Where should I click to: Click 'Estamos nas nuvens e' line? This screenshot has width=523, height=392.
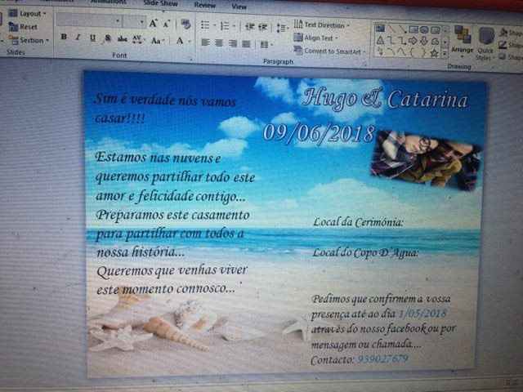[158, 158]
